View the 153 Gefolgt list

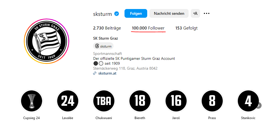(186, 28)
